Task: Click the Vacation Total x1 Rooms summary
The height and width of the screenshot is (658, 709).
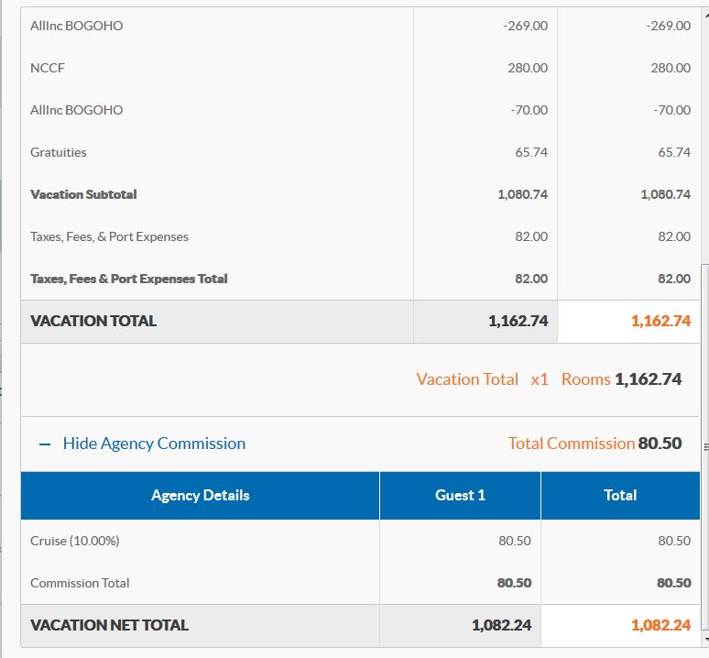Action: coord(549,379)
